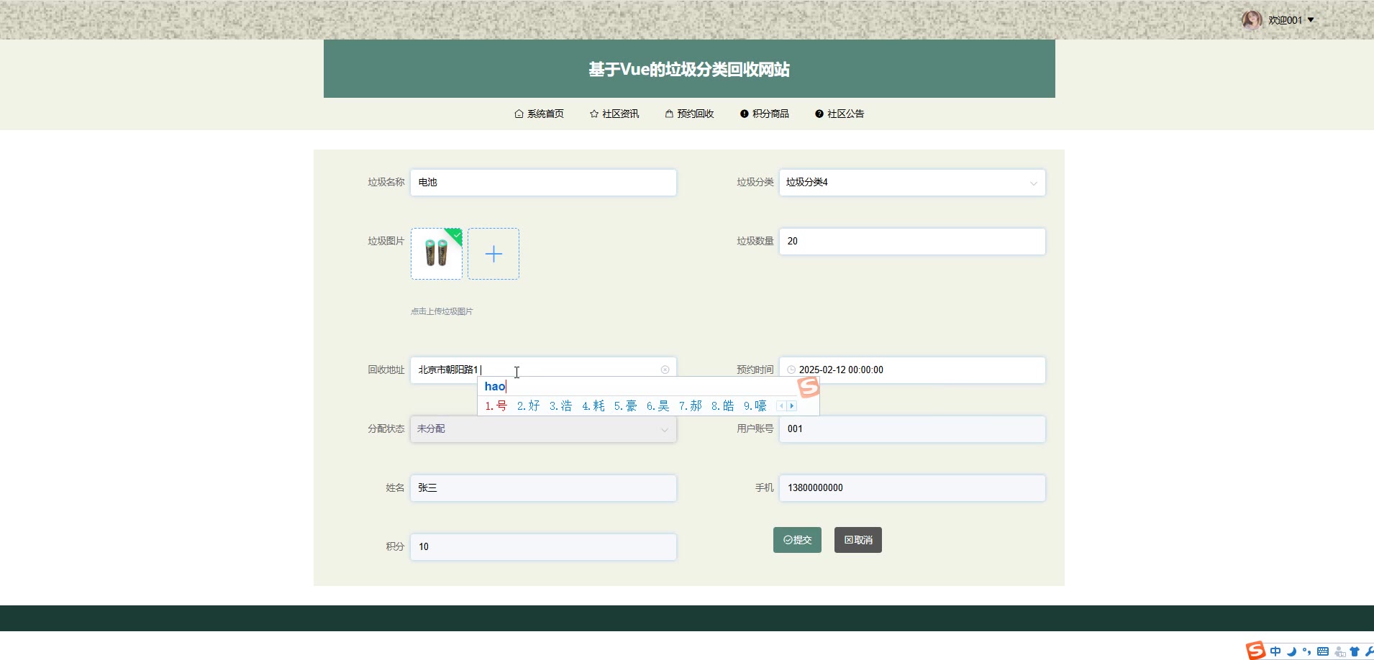Toggle Sogou 中 language mode in tray

click(x=1275, y=651)
